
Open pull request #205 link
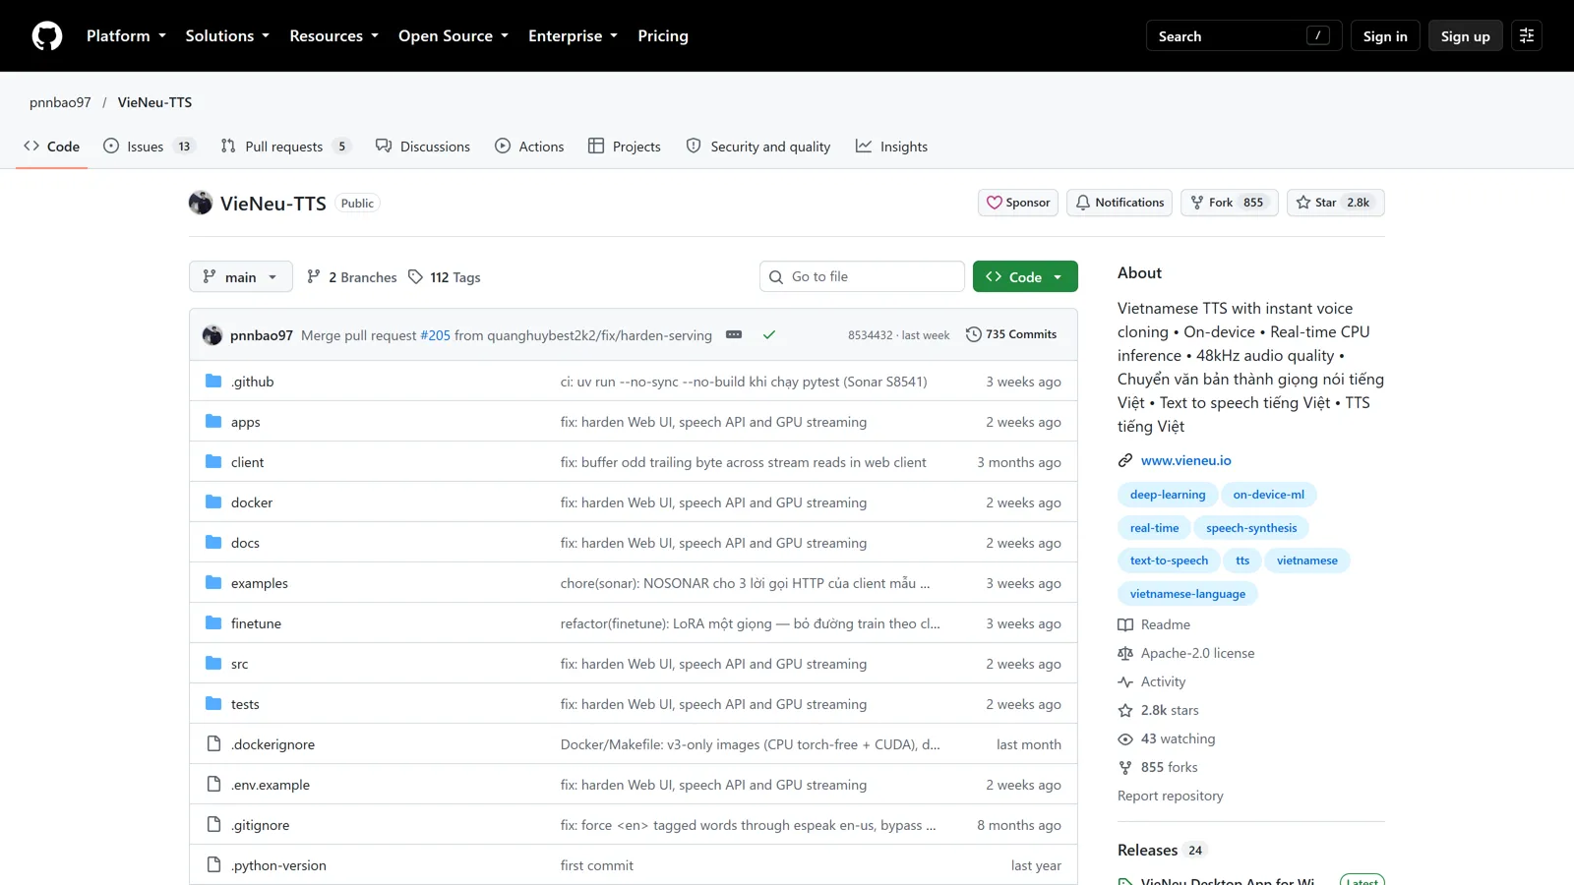click(436, 335)
